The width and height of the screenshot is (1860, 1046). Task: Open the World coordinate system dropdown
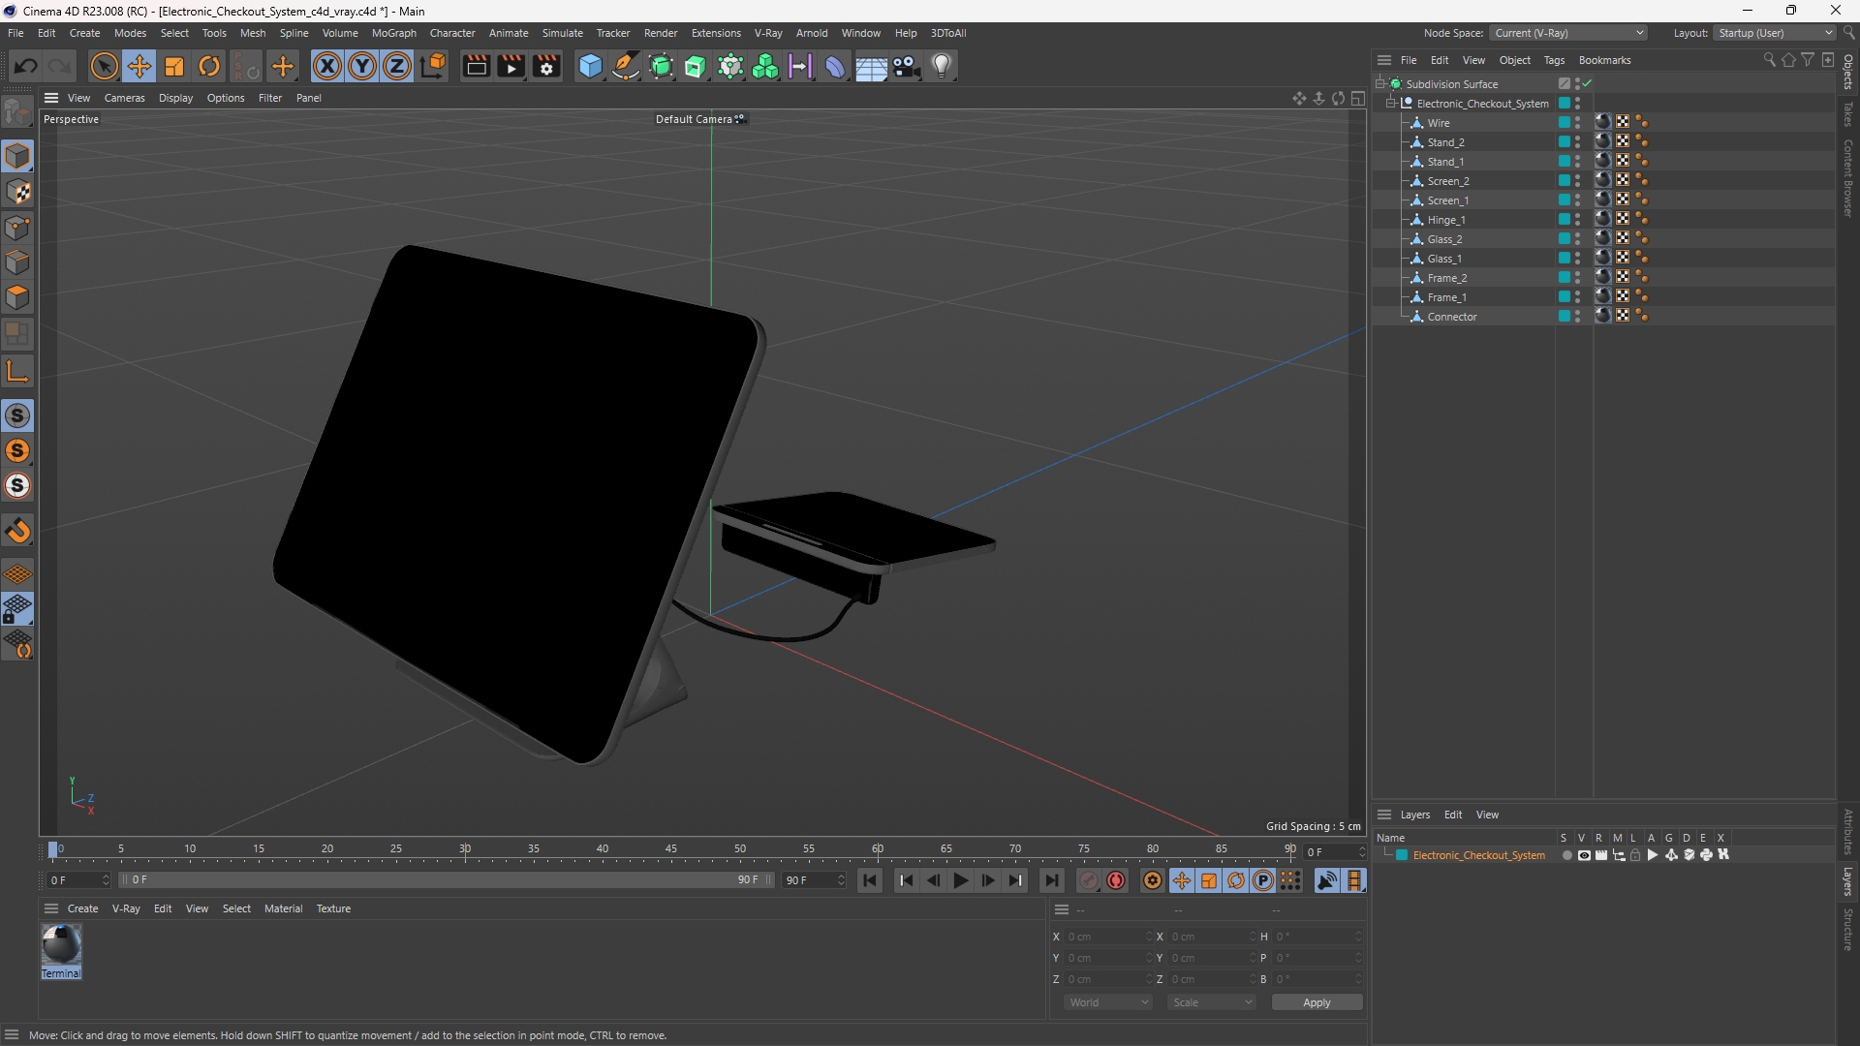1108,1002
